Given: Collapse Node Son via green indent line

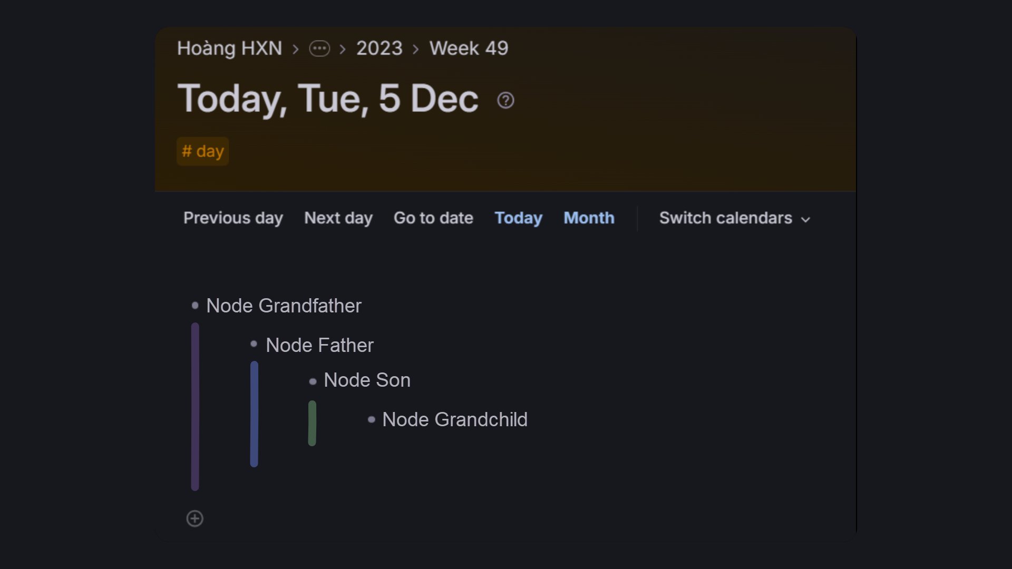Looking at the screenshot, I should point(312,423).
